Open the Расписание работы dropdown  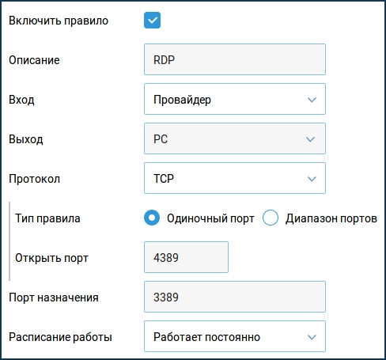[x=235, y=336]
